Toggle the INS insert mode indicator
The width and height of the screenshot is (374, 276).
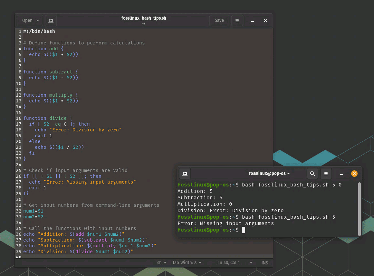pos(265,262)
